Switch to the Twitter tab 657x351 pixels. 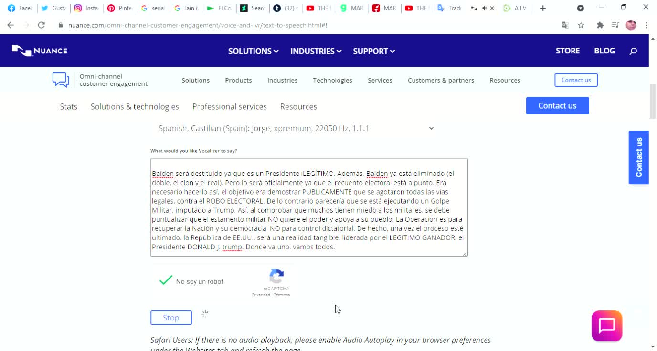click(x=53, y=8)
